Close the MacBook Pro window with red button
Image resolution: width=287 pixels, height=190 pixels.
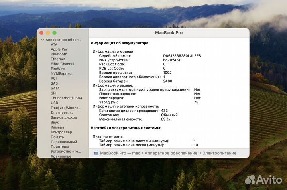(41, 33)
